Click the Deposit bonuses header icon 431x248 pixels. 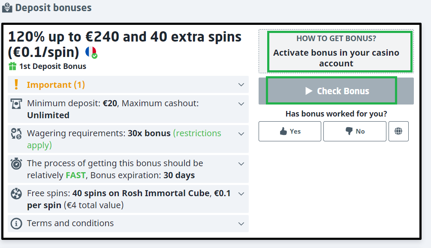(7, 8)
